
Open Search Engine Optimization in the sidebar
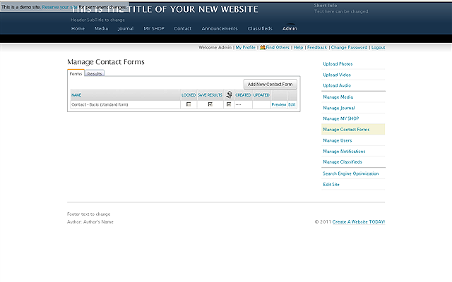click(x=351, y=173)
